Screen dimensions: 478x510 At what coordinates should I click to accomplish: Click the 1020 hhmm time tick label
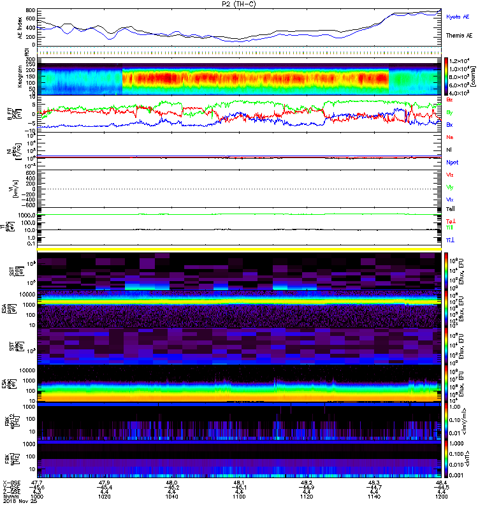click(x=105, y=497)
